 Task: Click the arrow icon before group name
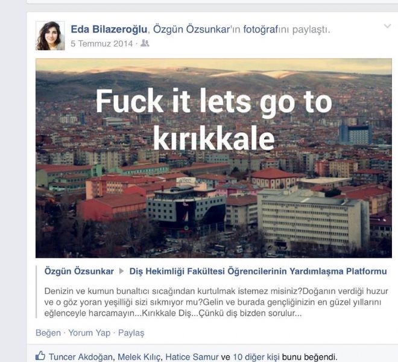coord(122,271)
